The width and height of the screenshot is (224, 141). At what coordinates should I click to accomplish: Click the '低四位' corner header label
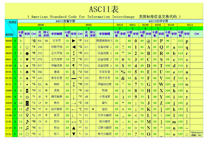pos(9,34)
